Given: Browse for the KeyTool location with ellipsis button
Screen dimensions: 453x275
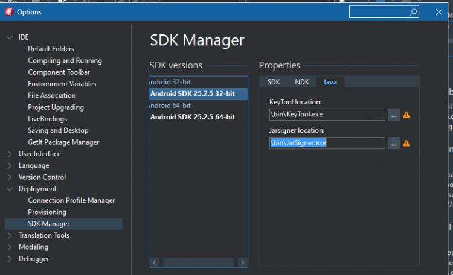Looking at the screenshot, I should pos(393,115).
